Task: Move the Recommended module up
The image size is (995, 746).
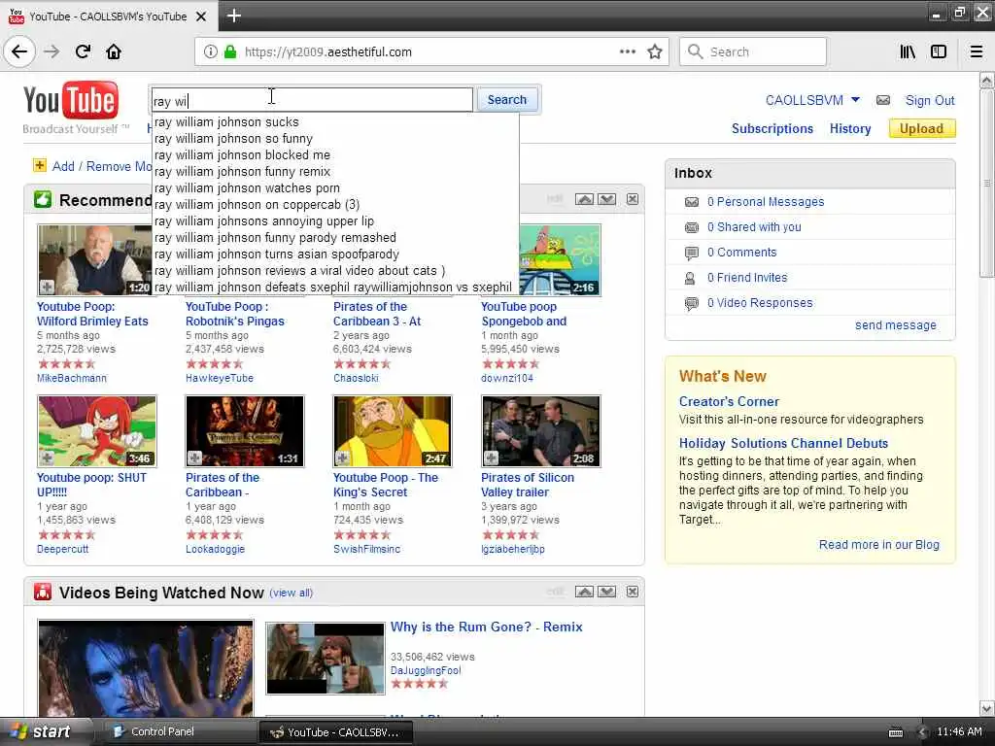Action: 584,199
